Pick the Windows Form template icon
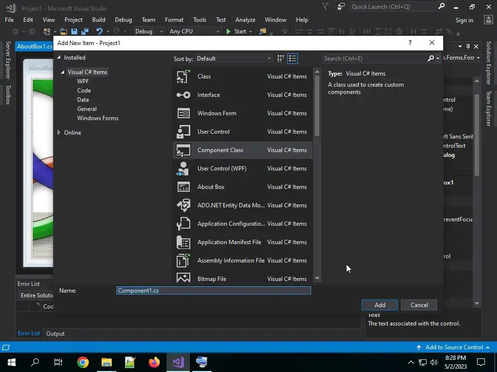The image size is (497, 372). (183, 113)
